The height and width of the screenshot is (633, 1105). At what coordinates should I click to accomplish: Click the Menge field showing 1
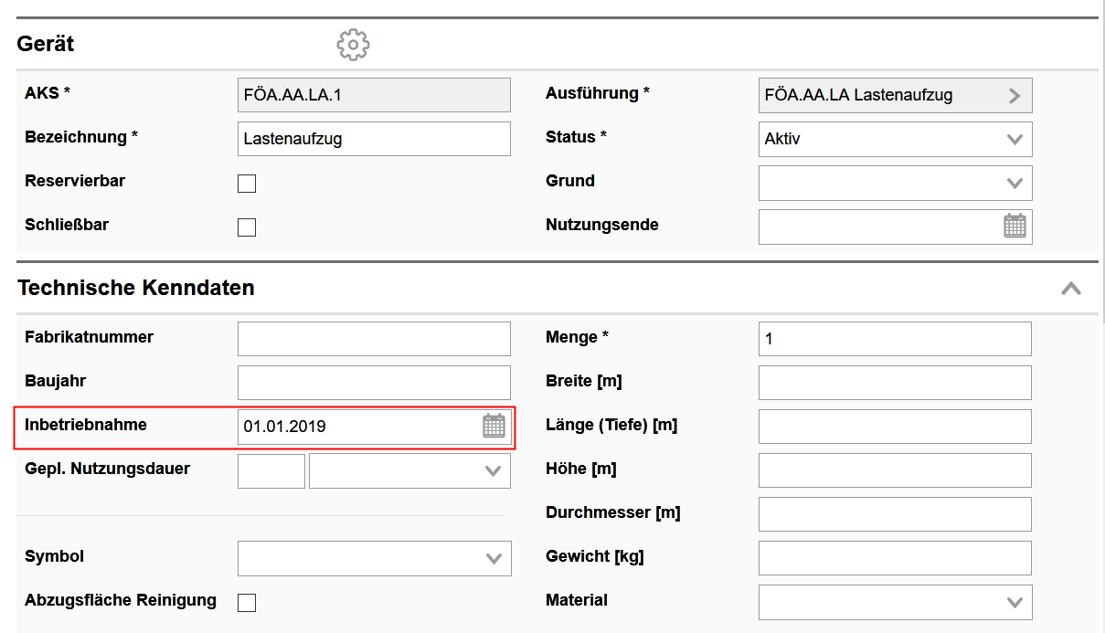tap(894, 338)
